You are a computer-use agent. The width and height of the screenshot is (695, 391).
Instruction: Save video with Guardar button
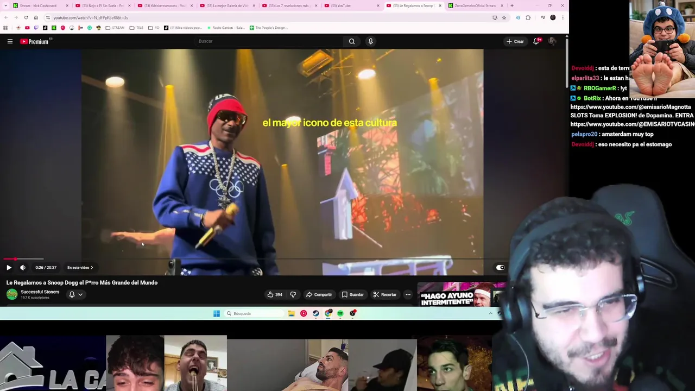point(352,294)
